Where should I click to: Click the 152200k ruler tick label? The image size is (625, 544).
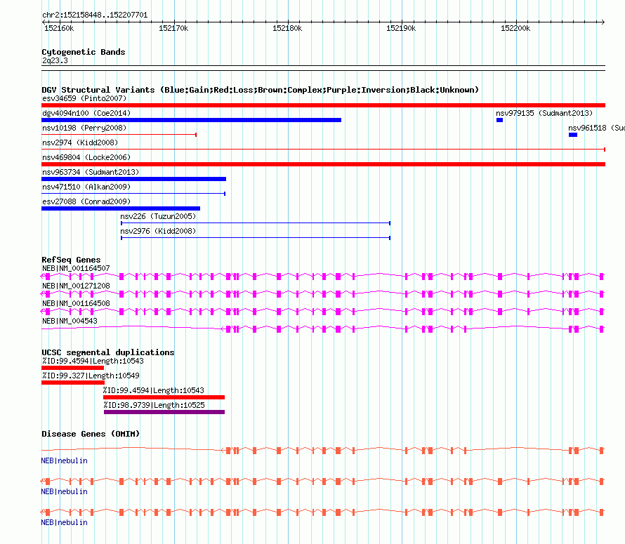[515, 28]
